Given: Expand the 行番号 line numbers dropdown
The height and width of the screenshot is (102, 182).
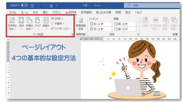Looking at the screenshot, I should coord(58,24).
